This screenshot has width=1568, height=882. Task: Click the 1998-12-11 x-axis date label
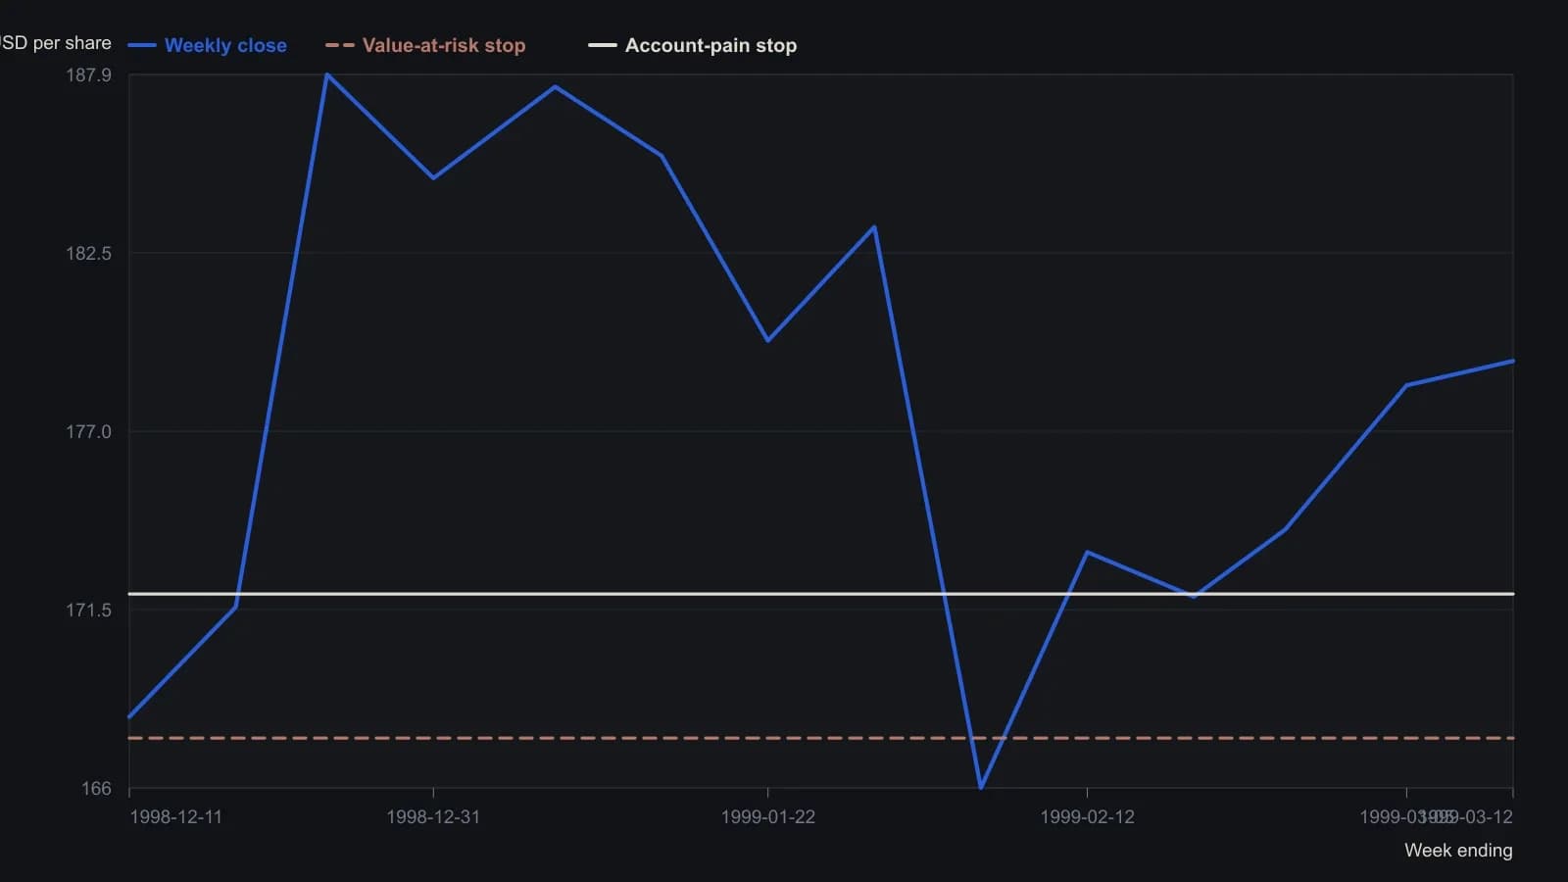(x=176, y=817)
